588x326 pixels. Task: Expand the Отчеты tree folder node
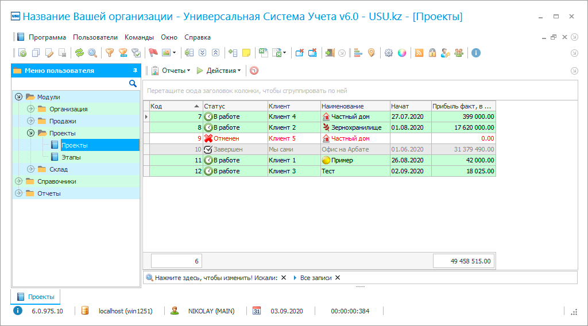(x=18, y=193)
